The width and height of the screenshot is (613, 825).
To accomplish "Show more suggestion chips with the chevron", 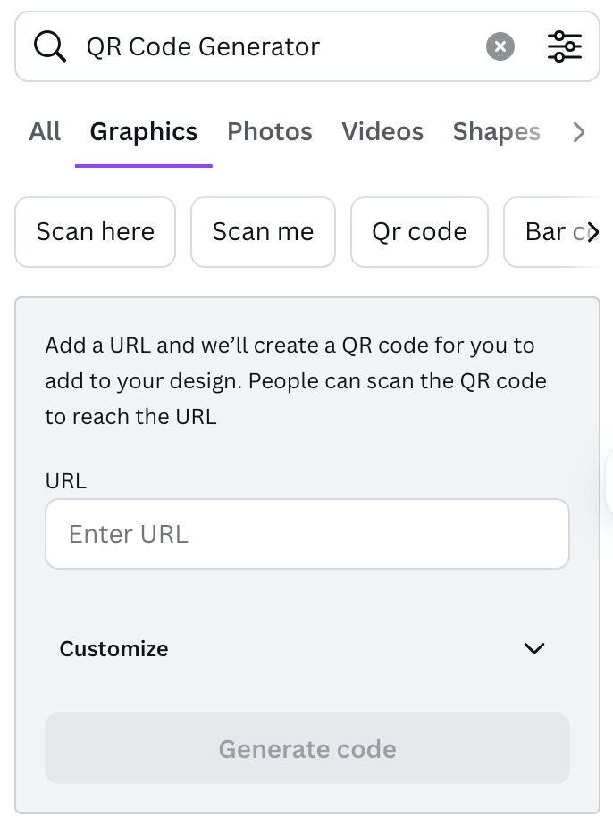I will [x=593, y=232].
